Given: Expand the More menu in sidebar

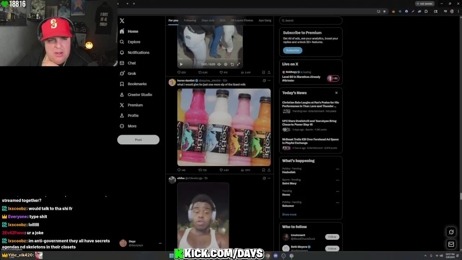Looking at the screenshot, I should pyautogui.click(x=128, y=126).
